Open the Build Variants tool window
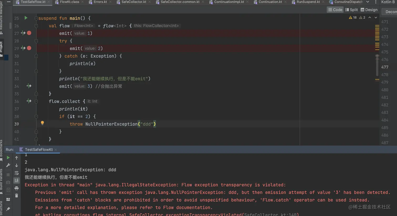The height and width of the screenshot is (216, 397). coord(1,181)
